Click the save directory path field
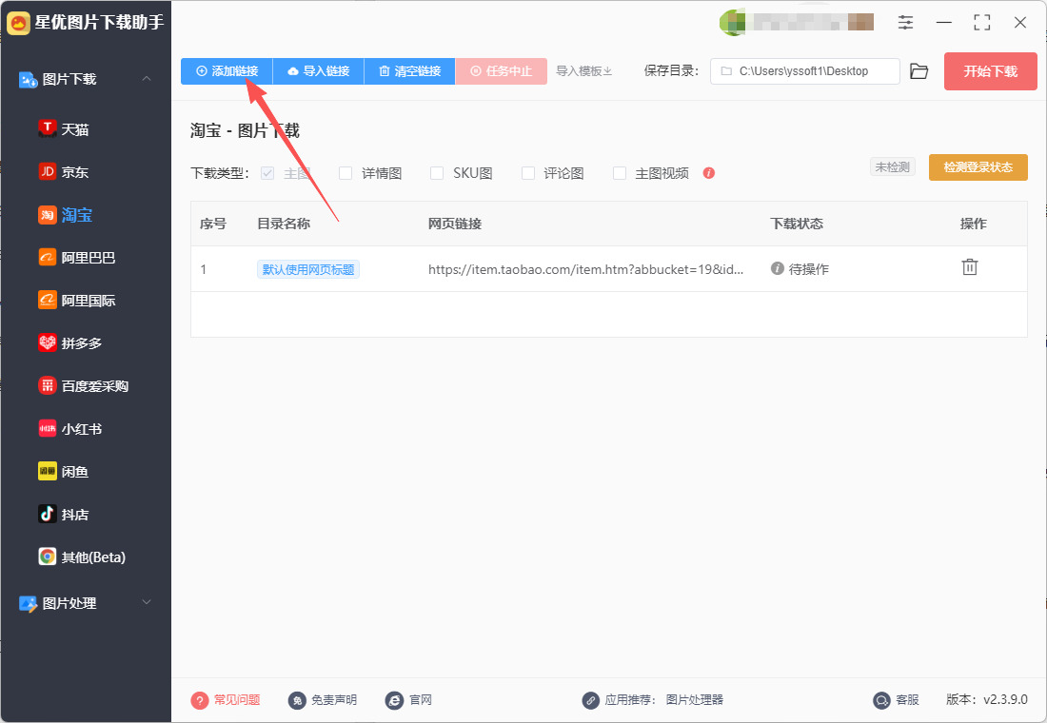The width and height of the screenshot is (1047, 723). [x=804, y=70]
